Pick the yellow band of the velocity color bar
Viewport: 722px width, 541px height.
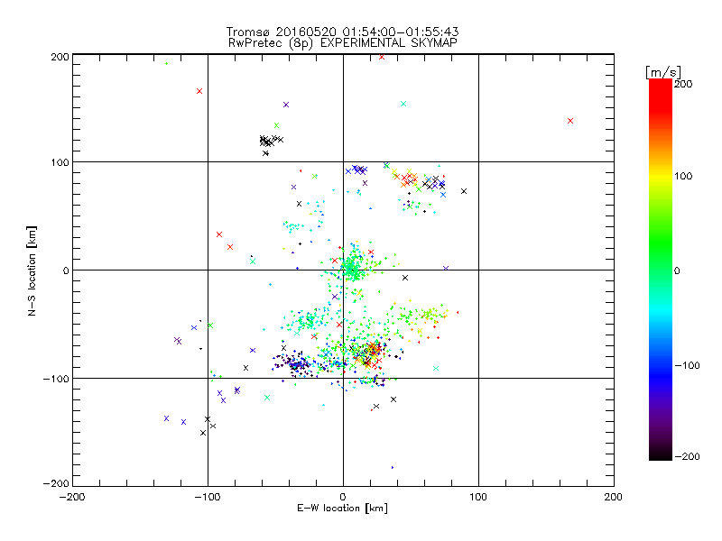[661, 176]
